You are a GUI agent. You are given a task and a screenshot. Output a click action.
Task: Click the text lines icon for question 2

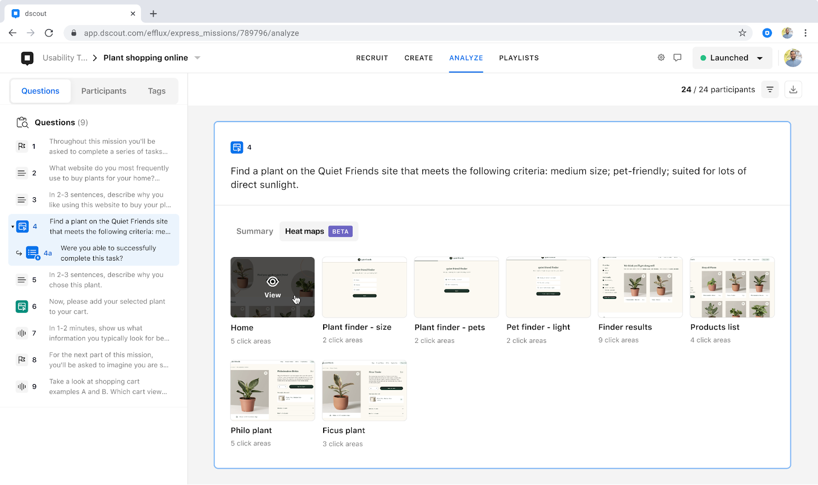point(21,173)
